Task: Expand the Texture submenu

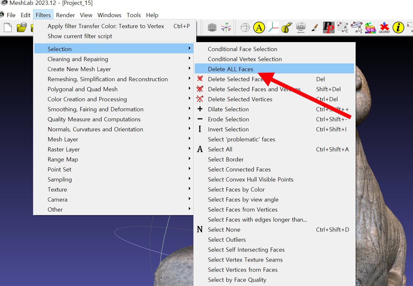Action: coord(115,189)
